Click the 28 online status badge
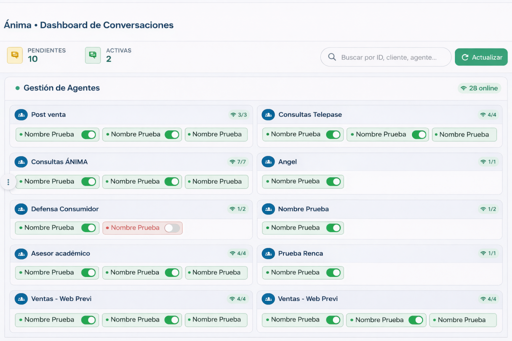Screen dimensions: 512x341 click(479, 88)
